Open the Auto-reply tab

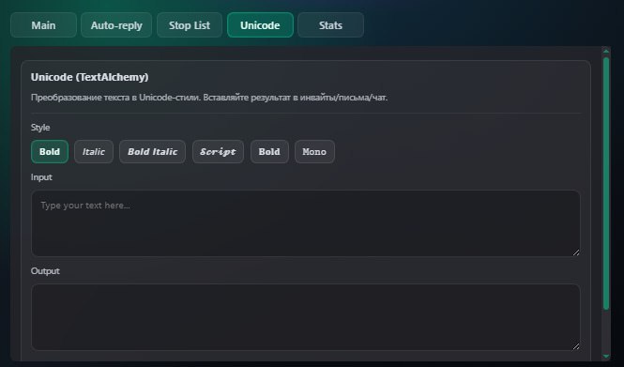tap(116, 25)
